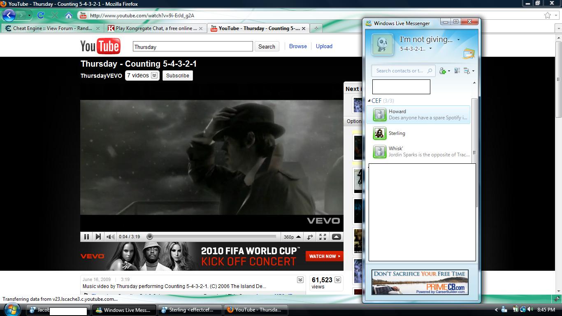This screenshot has height=316, width=562.
Task: Click WATCH NOW on the FIFA banner
Action: pos(324,256)
